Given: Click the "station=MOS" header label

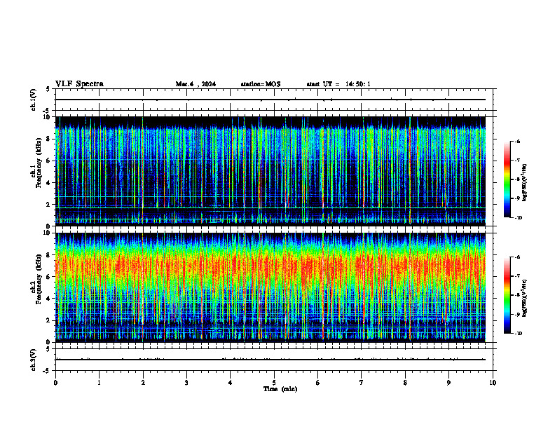Looking at the screenshot, I should click(x=261, y=84).
